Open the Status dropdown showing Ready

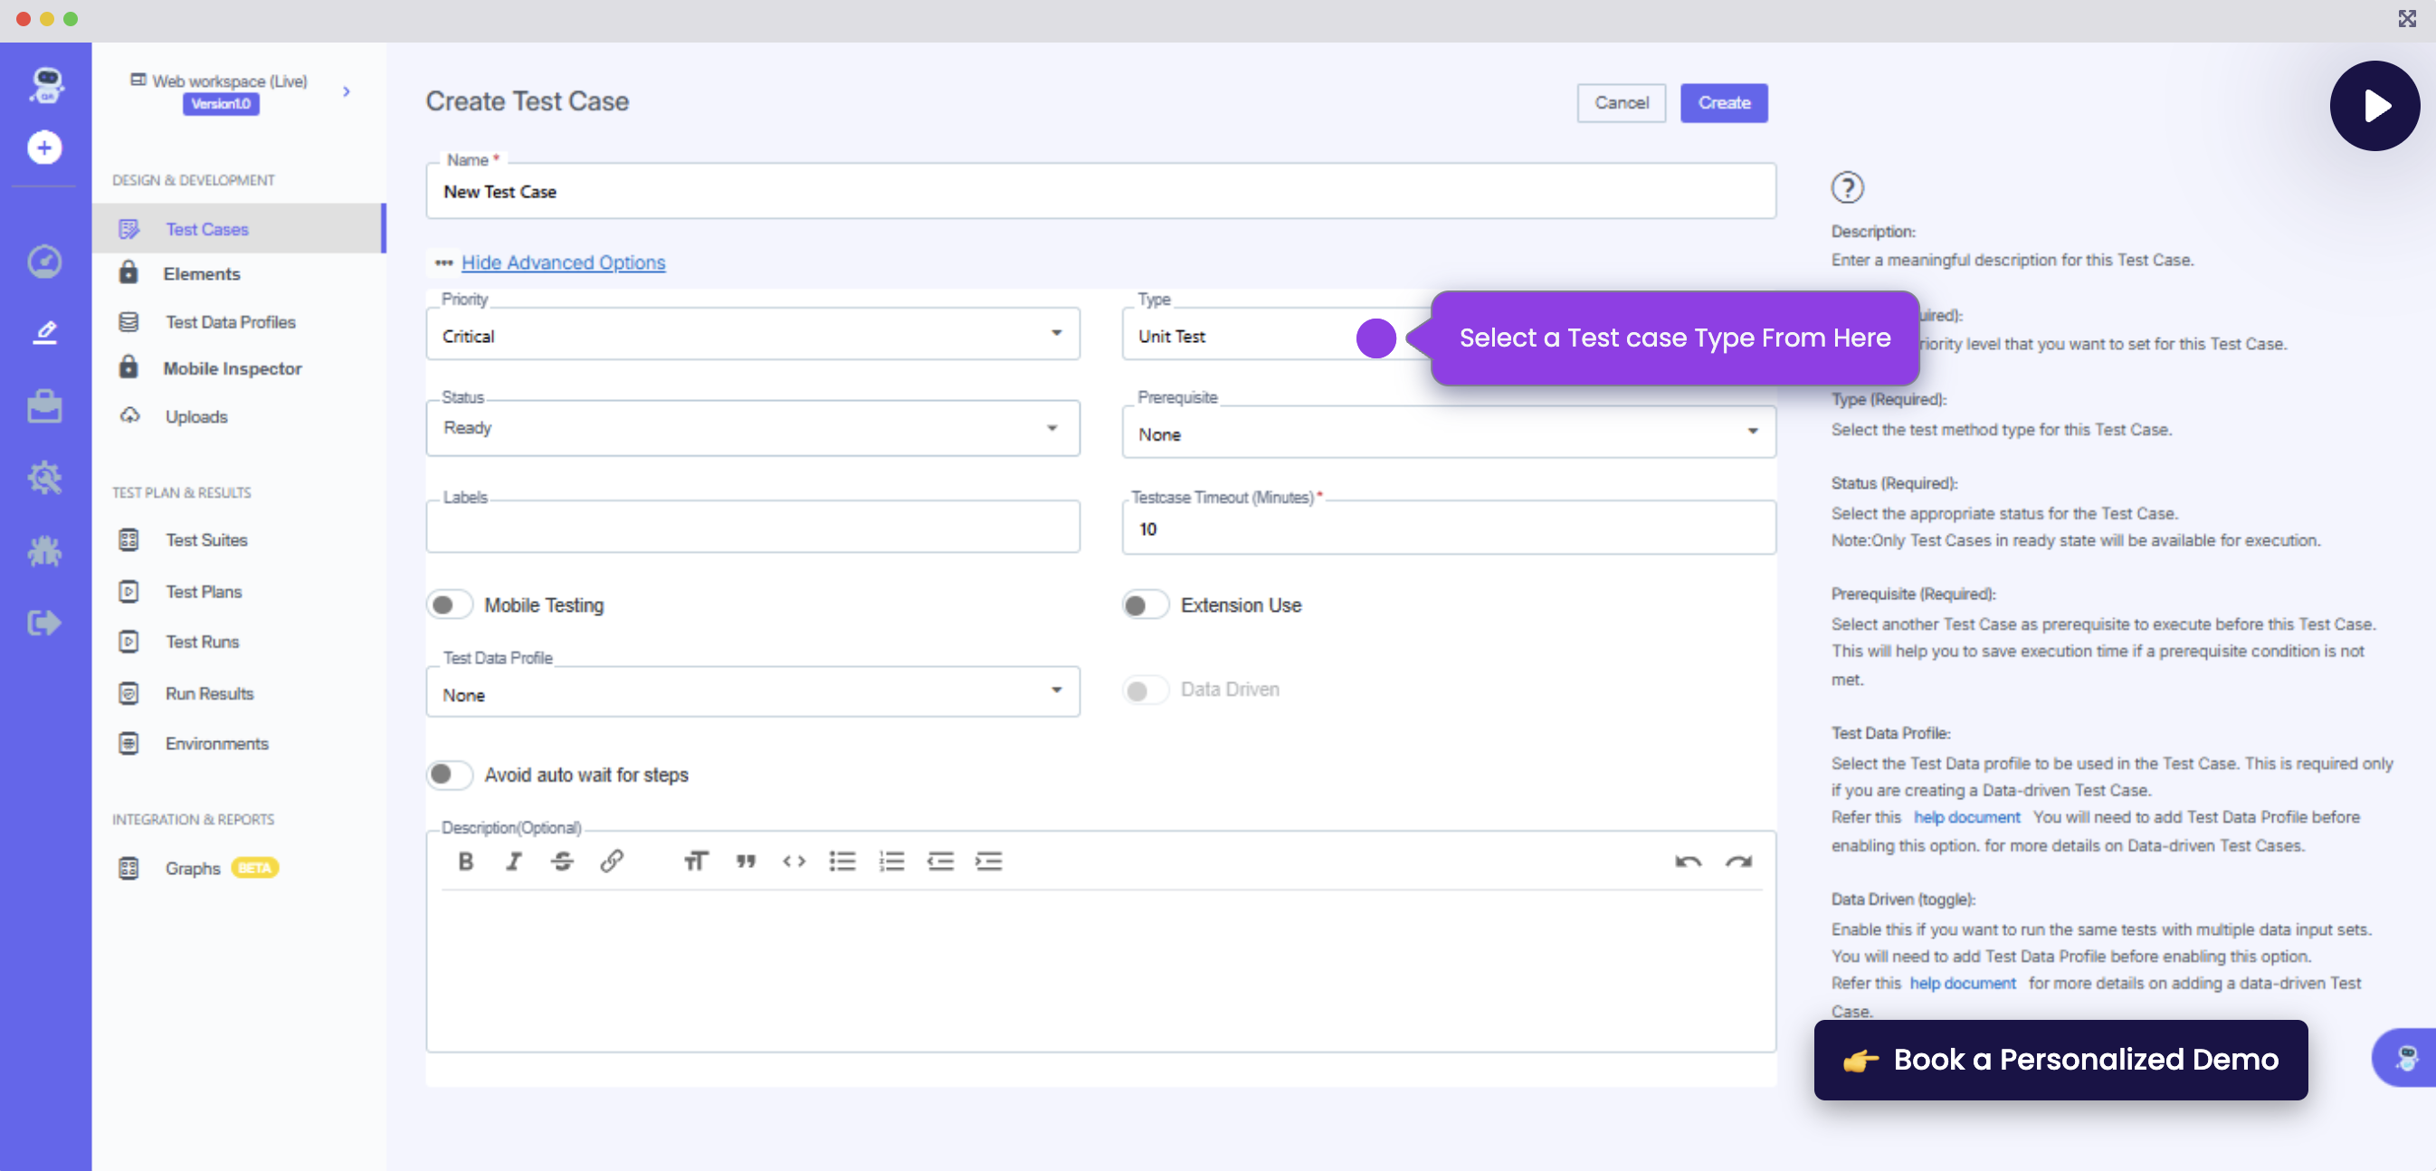[752, 427]
